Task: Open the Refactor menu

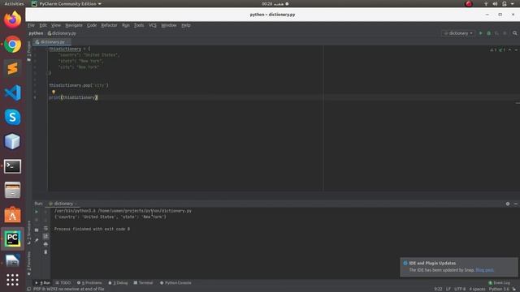Action: point(109,25)
